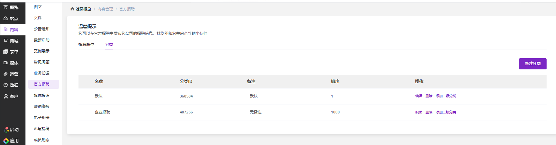Switch to the 分类 tab
The height and width of the screenshot is (145, 556).
[109, 44]
